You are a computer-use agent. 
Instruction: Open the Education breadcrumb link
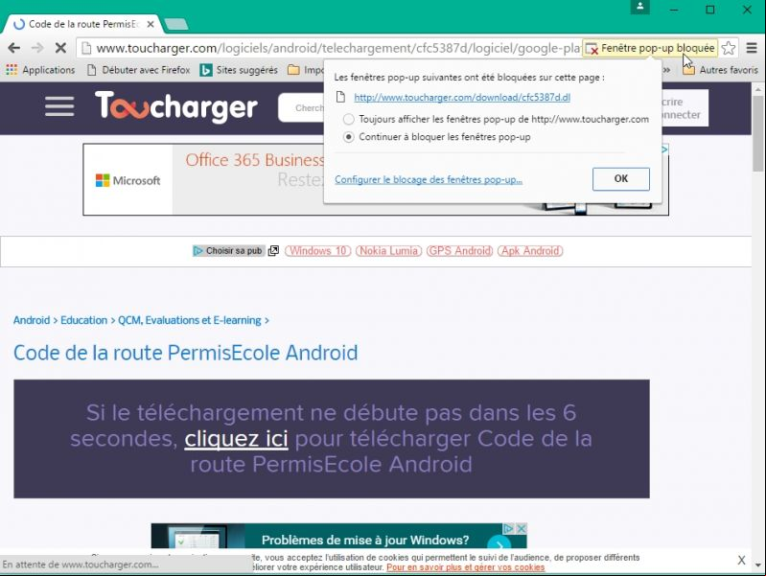coord(83,320)
